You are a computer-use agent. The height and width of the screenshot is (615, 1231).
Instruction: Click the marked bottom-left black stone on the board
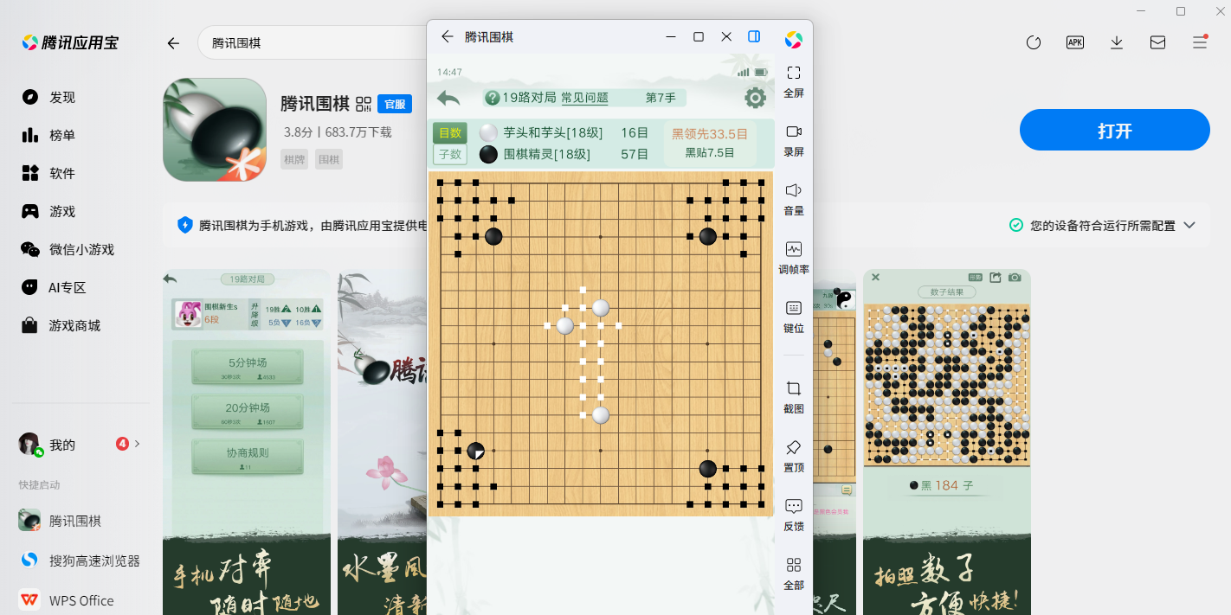476,451
